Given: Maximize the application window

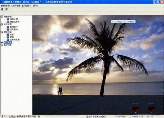Looking at the screenshot, I should (x=158, y=2).
